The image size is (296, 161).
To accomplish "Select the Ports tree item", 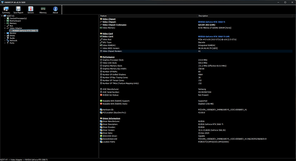I will click(12, 43).
